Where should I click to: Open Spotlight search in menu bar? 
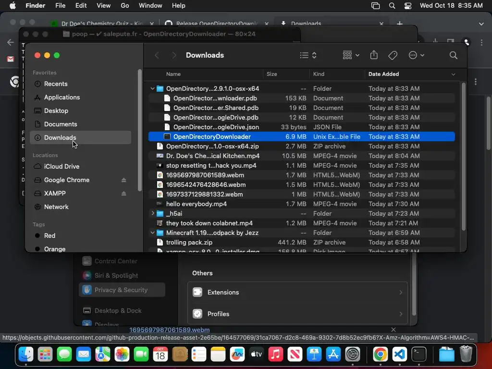[x=392, y=6]
